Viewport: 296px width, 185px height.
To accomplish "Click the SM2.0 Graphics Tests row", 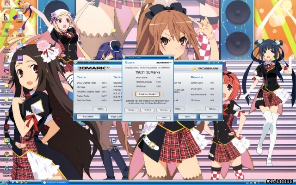I will (92, 83).
